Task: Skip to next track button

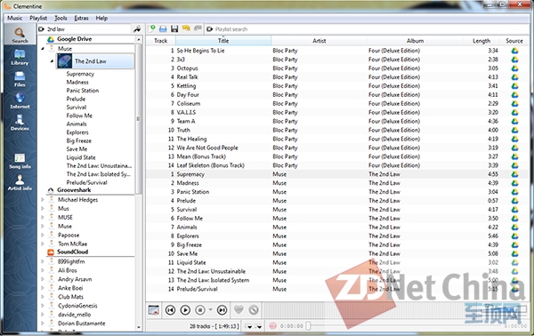Action: (222, 310)
